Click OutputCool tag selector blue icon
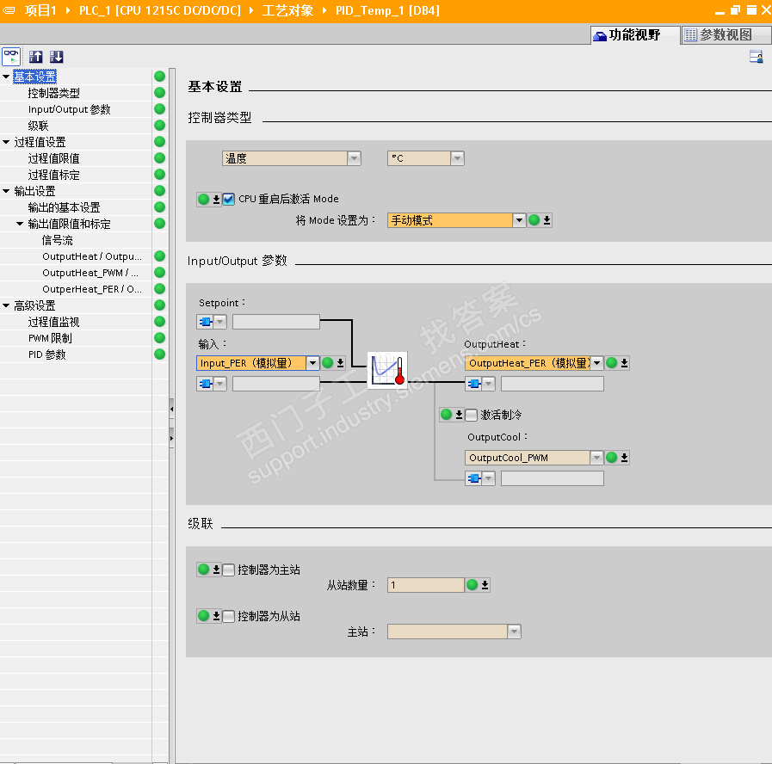 (x=474, y=478)
